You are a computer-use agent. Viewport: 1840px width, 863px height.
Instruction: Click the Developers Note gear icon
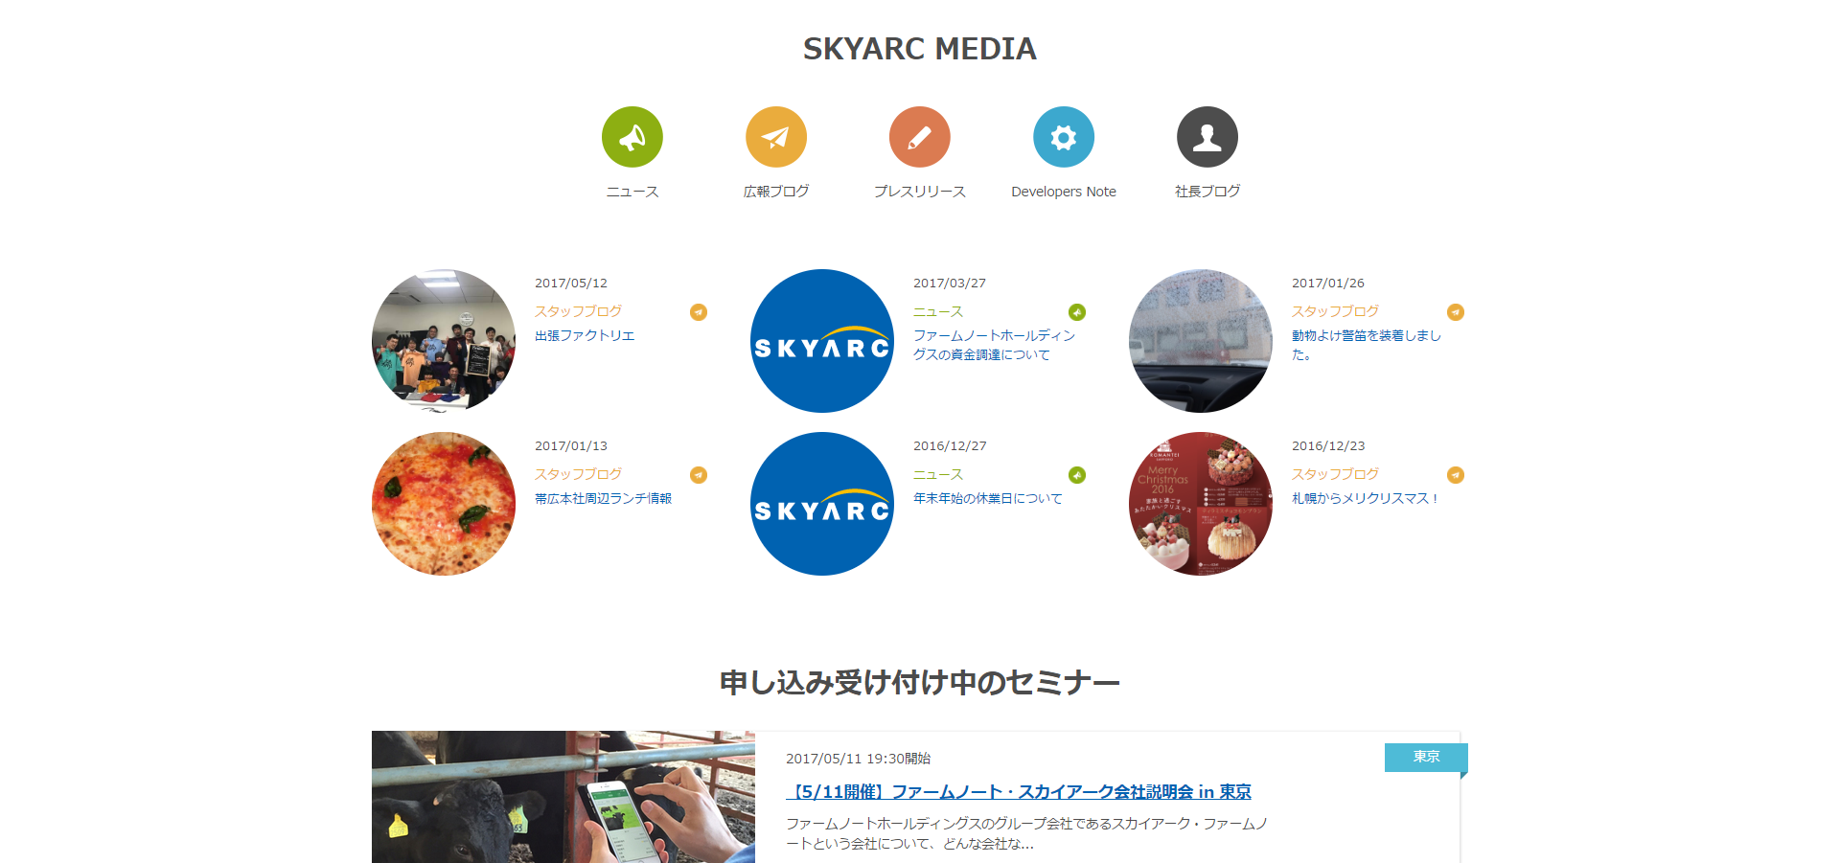(x=1063, y=137)
